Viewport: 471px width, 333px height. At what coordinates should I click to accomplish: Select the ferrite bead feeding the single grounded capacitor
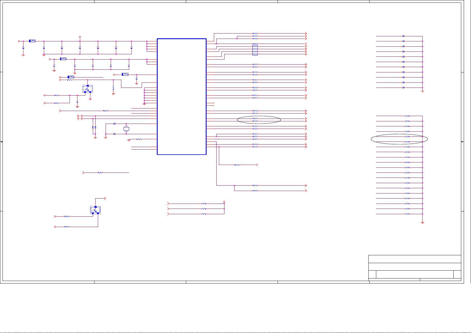point(125,74)
